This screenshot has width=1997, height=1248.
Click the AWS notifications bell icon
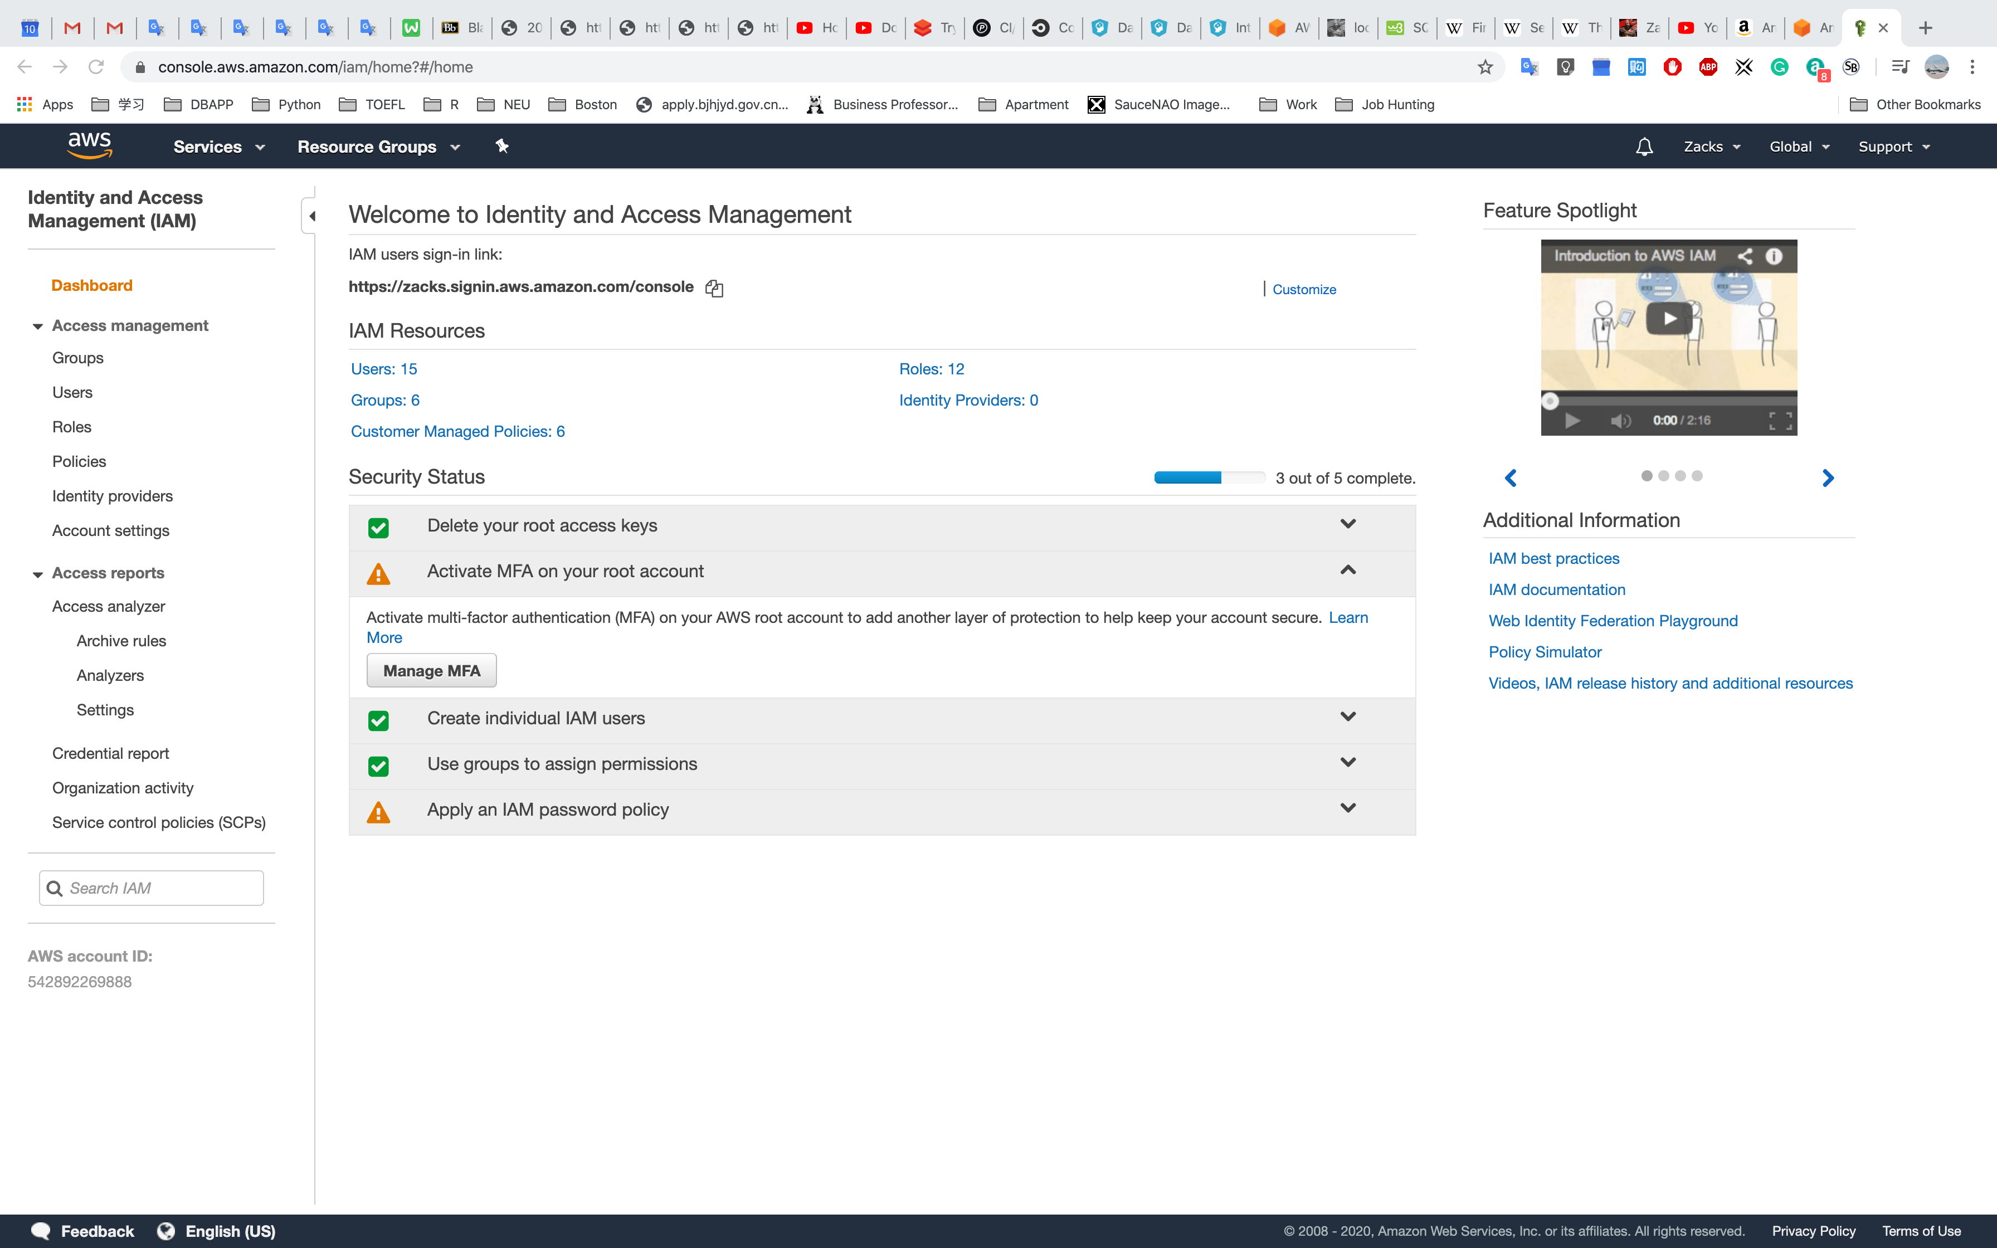click(x=1644, y=147)
